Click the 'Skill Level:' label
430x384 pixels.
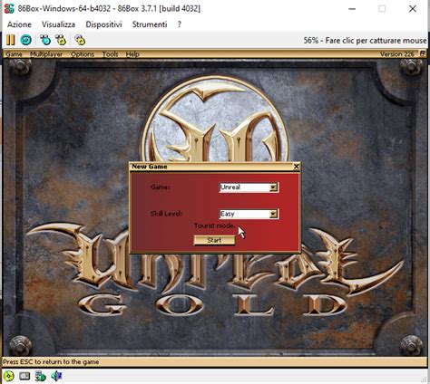(166, 214)
